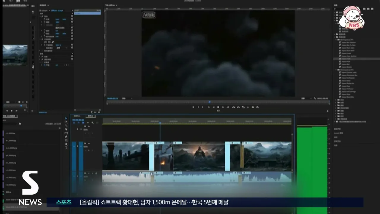Open the Program monitor button editor plus icon
Viewport: 380px width, 214px height.
[x=327, y=111]
